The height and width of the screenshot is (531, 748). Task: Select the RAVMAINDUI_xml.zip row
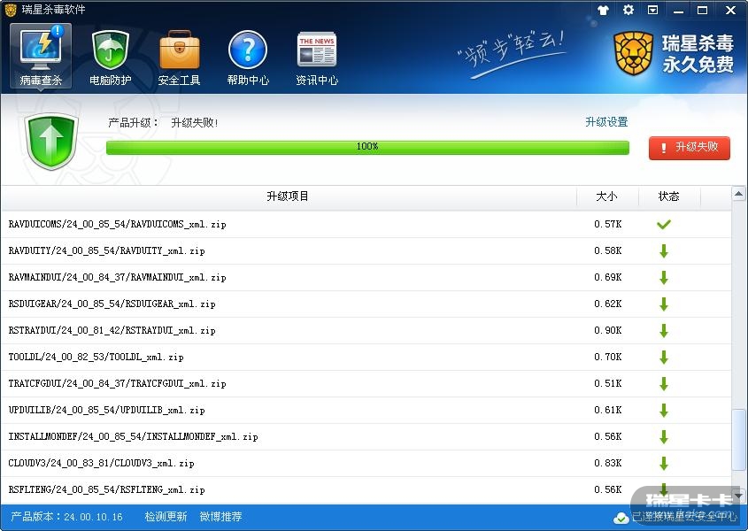coord(366,278)
